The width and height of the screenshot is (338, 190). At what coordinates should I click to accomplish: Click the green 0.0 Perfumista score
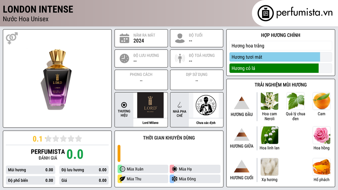pyautogui.click(x=75, y=154)
